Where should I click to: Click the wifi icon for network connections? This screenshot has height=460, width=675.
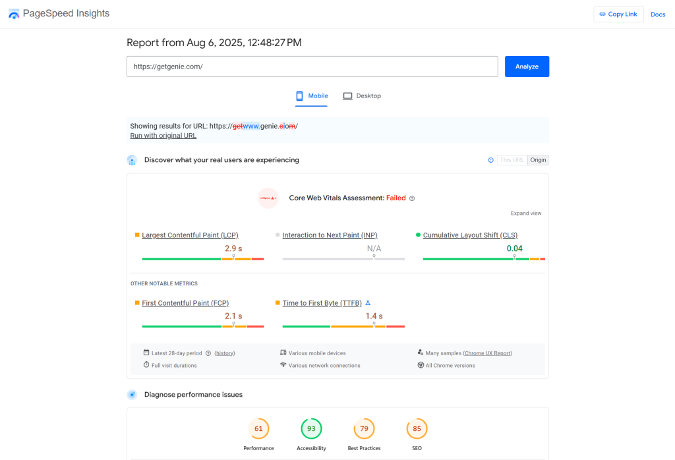click(283, 365)
